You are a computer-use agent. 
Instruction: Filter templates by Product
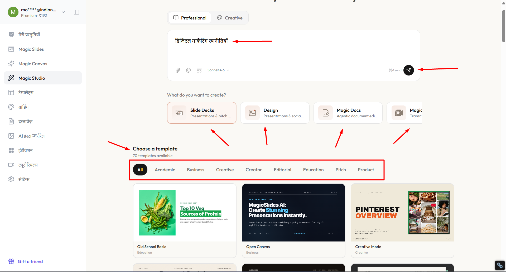(366, 170)
